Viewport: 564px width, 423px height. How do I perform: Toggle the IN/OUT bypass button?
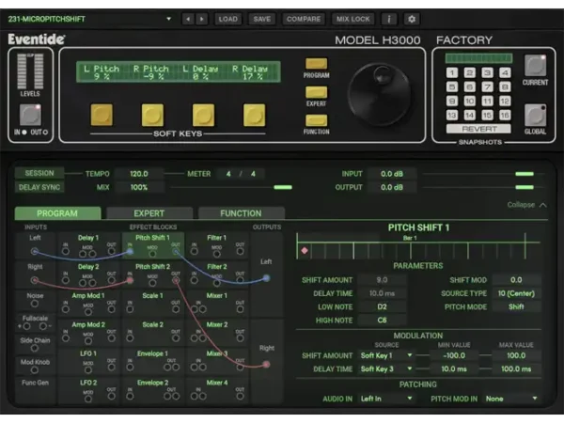[31, 115]
